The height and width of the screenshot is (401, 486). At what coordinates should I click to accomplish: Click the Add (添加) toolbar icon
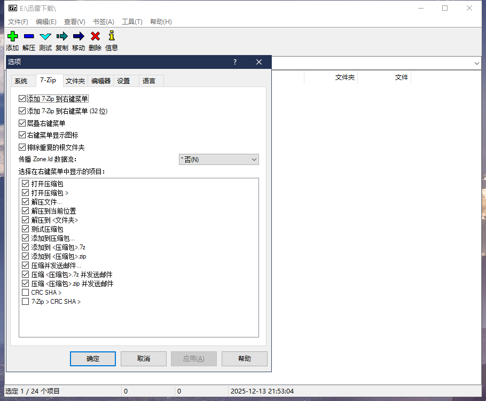12,36
